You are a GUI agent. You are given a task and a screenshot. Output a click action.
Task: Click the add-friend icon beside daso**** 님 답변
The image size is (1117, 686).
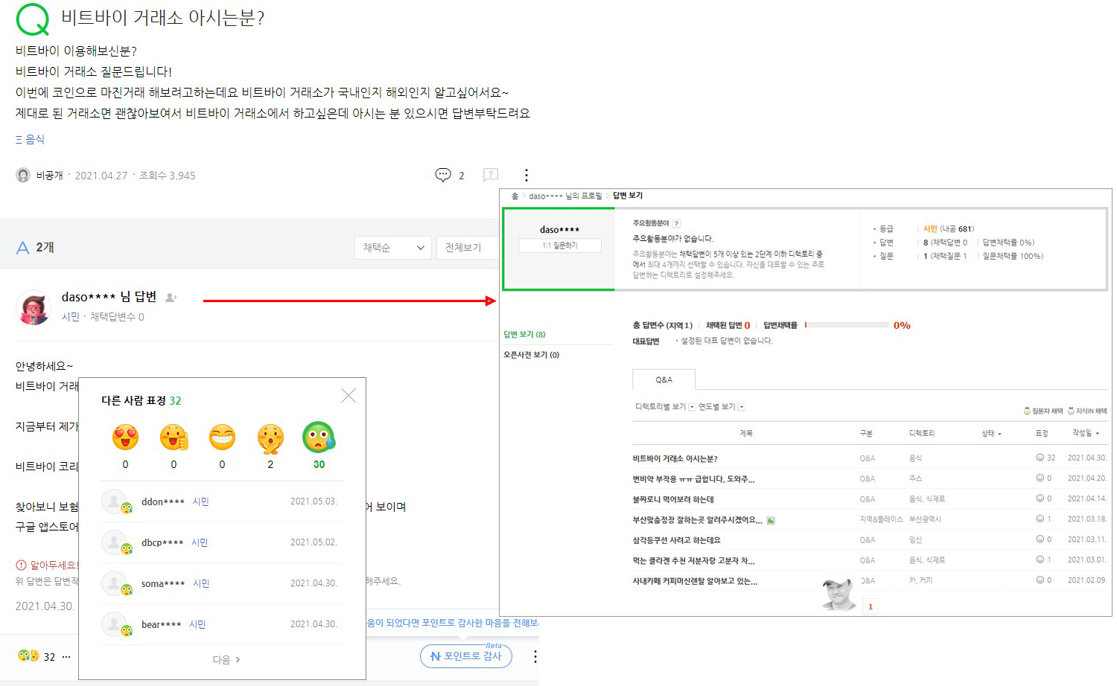click(x=171, y=298)
